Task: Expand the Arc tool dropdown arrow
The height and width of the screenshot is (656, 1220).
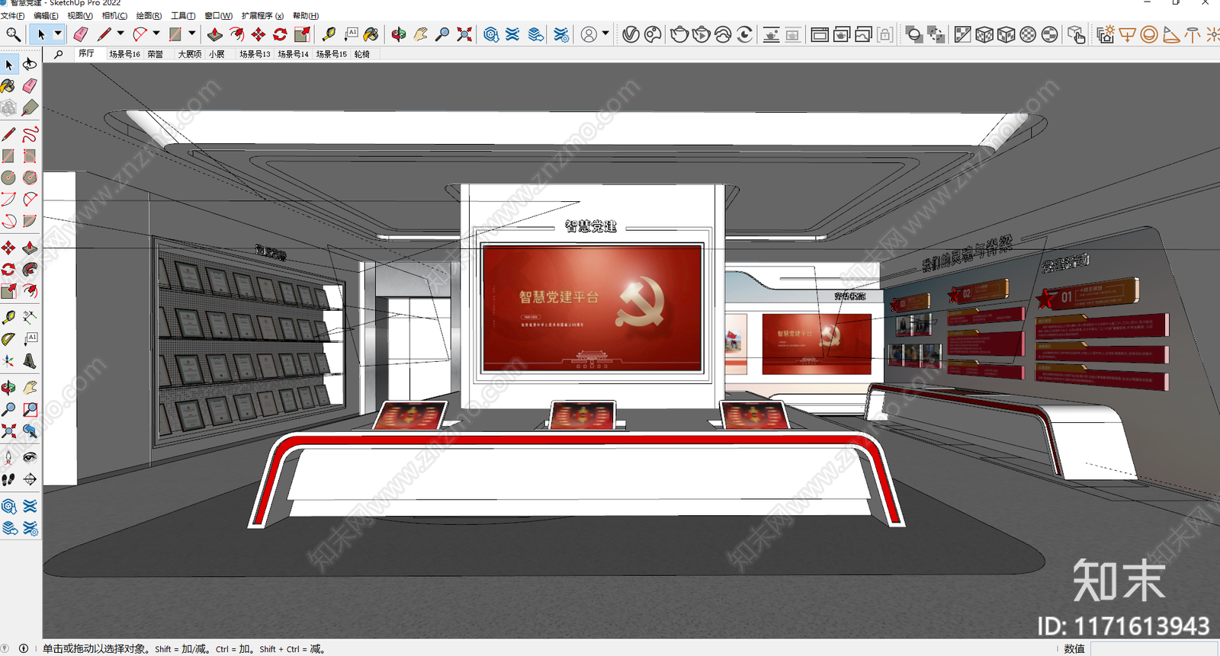Action: pyautogui.click(x=156, y=34)
